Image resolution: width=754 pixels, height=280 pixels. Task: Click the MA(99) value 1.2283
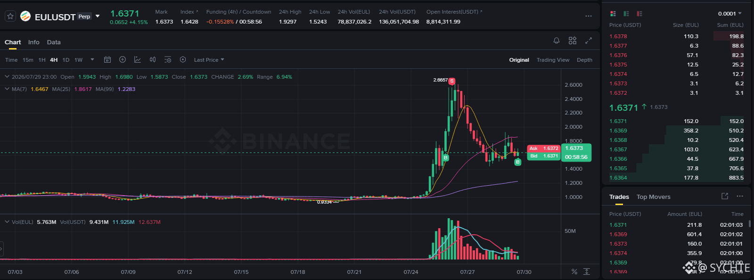(126, 89)
